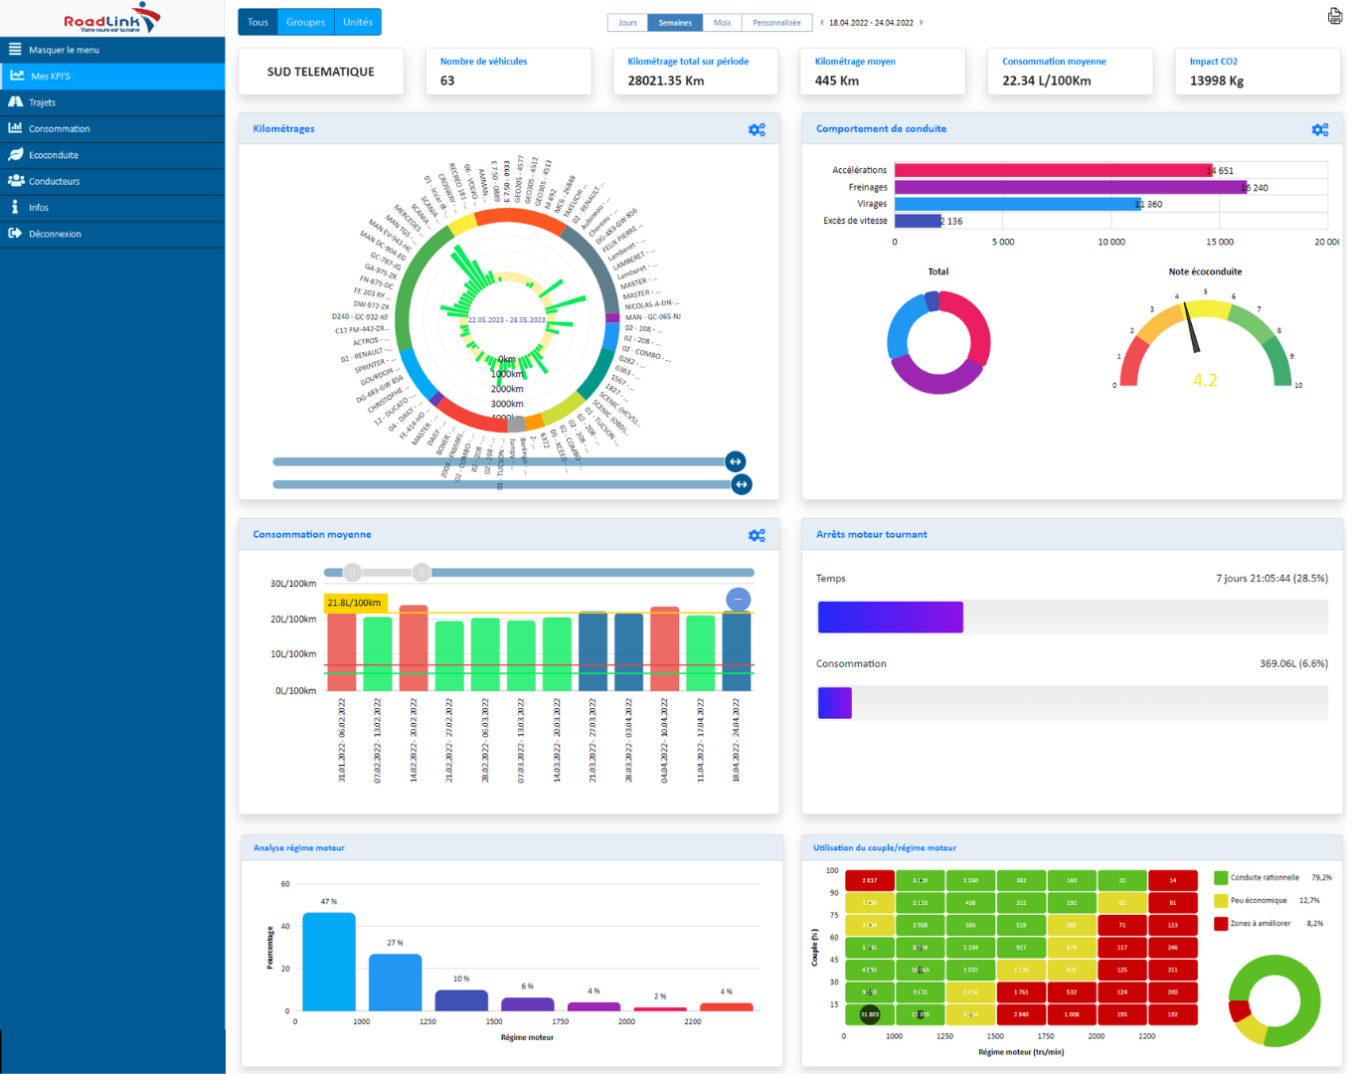
Task: Click the Arrêts moteur tournant panel title
Action: click(x=871, y=535)
